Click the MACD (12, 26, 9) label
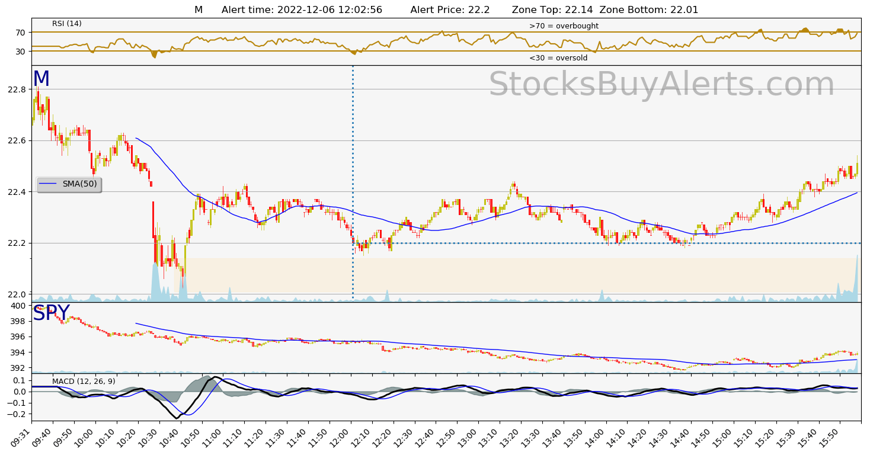The width and height of the screenshot is (870, 455). (x=84, y=381)
